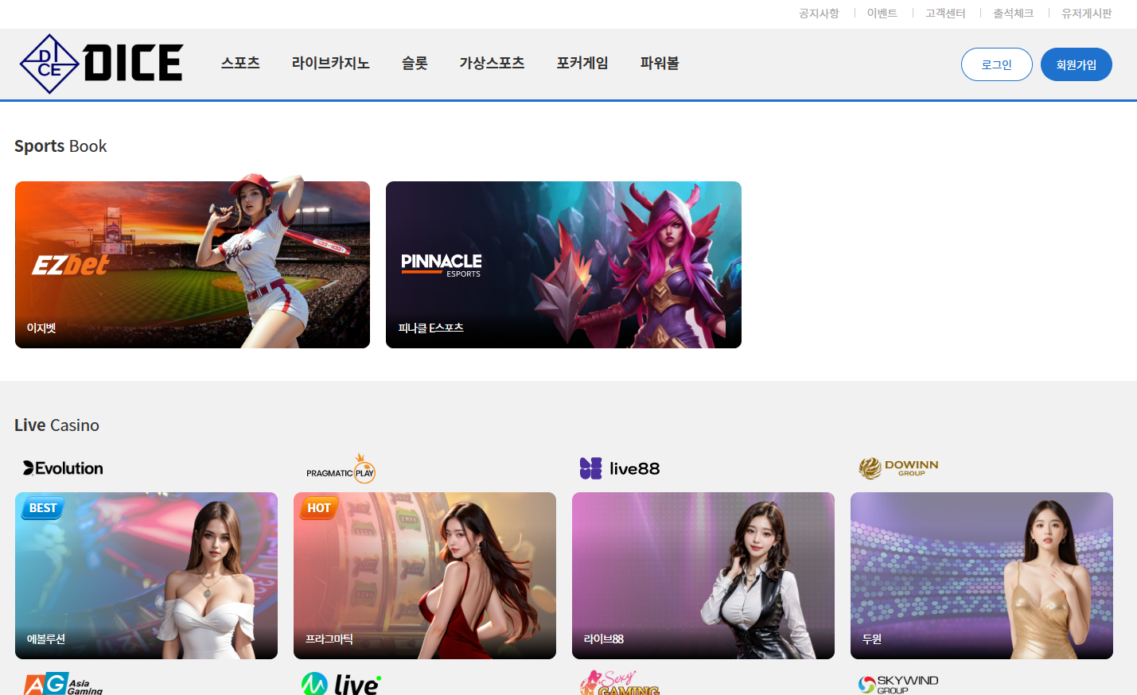This screenshot has height=695, width=1137.
Task: Select 가상스포츠 in the navigation
Action: [x=492, y=63]
